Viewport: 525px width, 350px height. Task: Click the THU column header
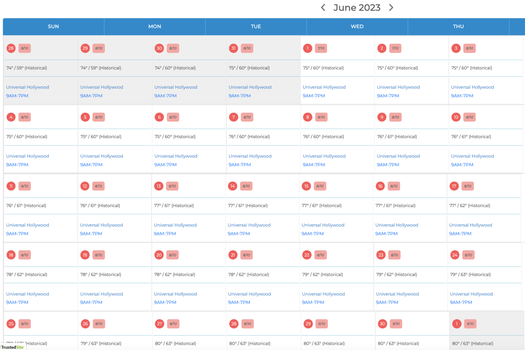tap(458, 26)
